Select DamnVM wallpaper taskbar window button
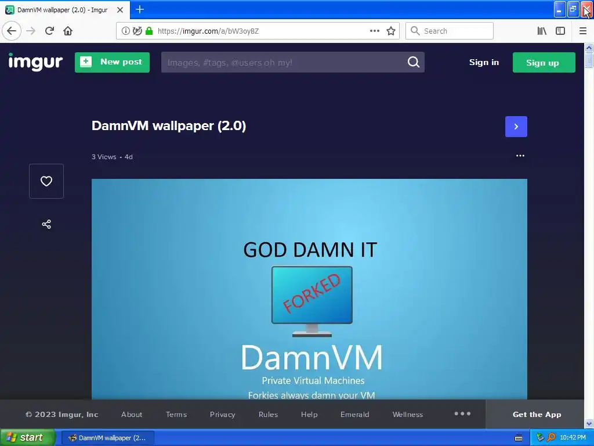Screen dimensions: 594x446 tap(108, 438)
